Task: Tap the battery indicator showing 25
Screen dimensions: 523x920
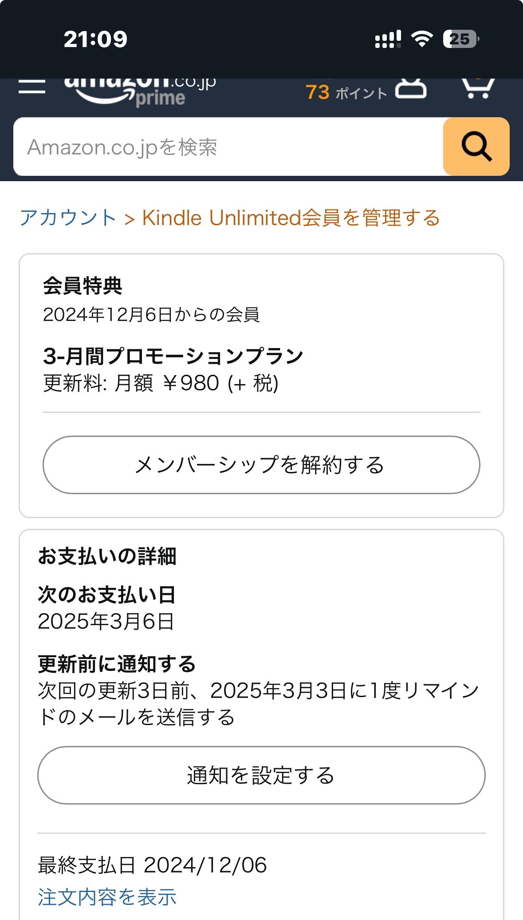Action: [461, 39]
